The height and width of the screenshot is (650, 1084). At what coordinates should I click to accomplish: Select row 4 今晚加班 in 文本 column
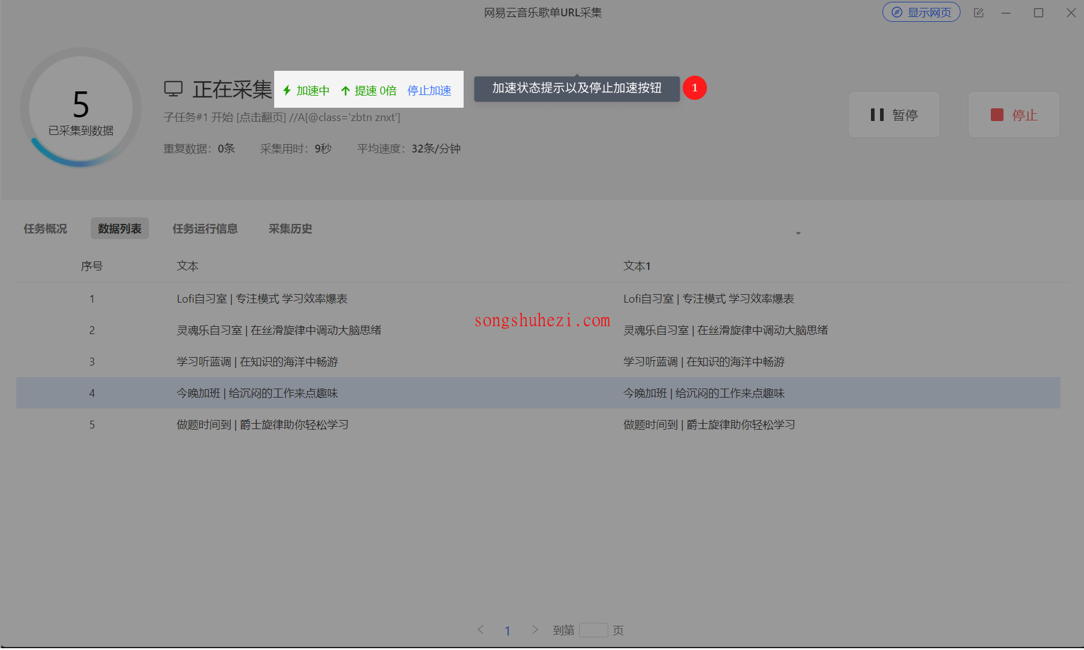[x=257, y=393]
